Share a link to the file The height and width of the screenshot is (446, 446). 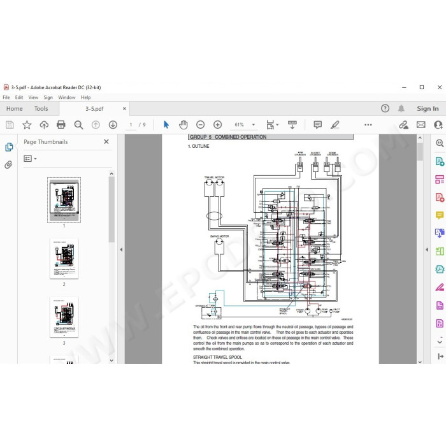[403, 125]
